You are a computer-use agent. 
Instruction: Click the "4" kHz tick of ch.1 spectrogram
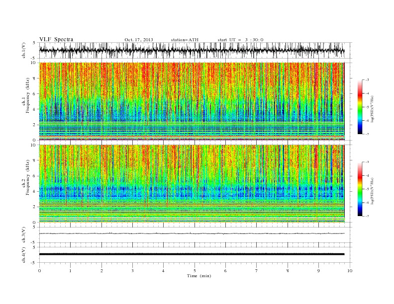(x=34, y=109)
